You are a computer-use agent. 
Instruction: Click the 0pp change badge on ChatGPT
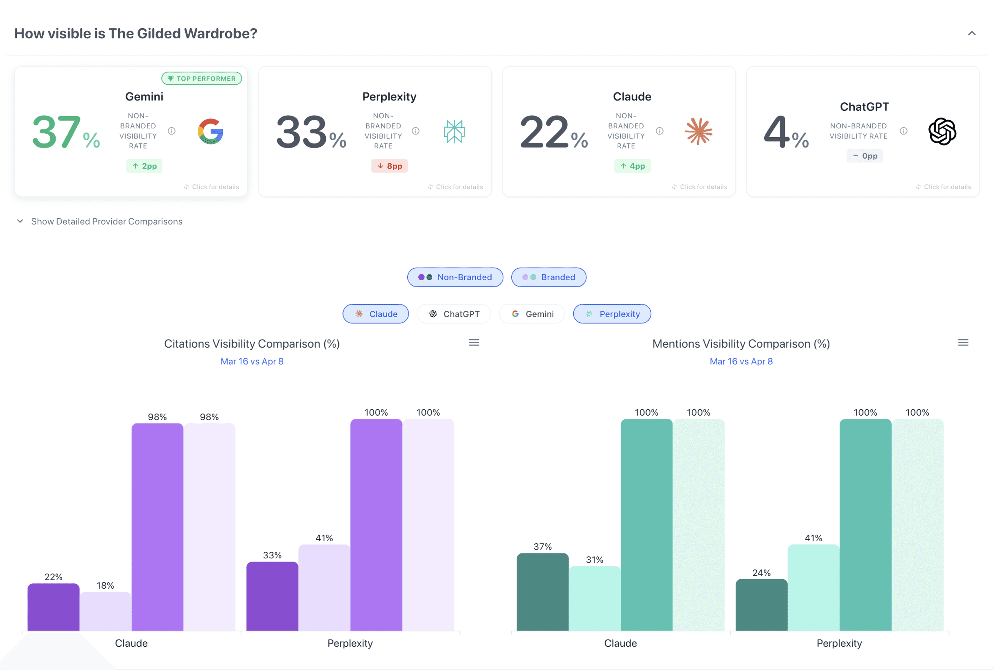point(864,156)
